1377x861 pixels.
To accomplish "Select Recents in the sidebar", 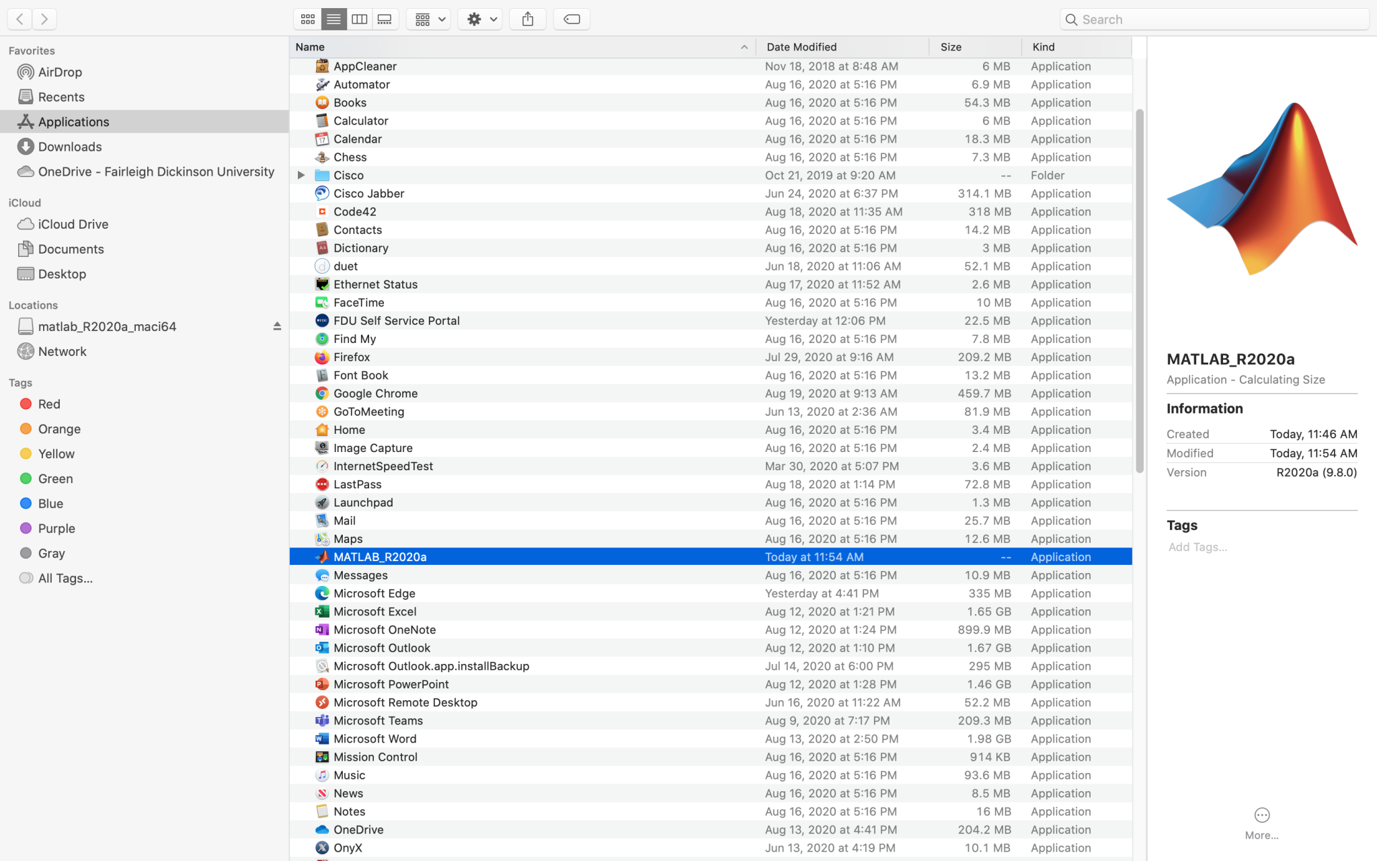I will click(x=145, y=97).
